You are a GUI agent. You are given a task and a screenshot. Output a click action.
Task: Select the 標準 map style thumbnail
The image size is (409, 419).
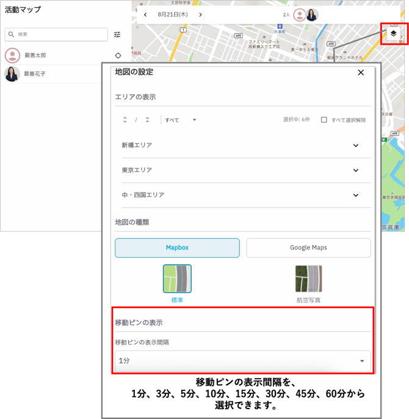click(x=177, y=279)
